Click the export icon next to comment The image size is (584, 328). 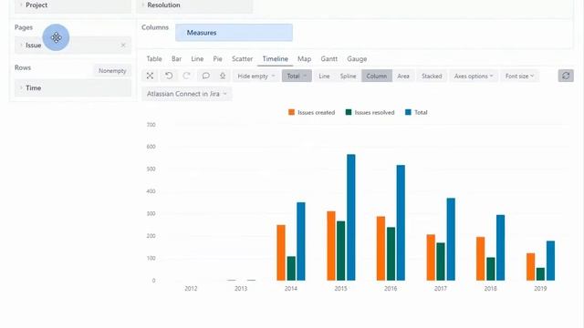click(x=223, y=76)
